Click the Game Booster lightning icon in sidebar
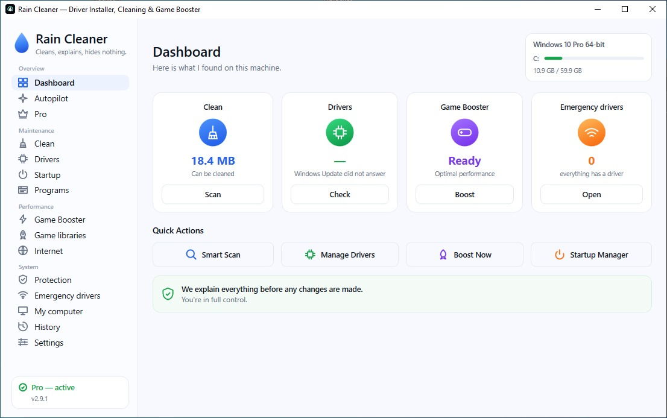The image size is (667, 418). tap(23, 220)
